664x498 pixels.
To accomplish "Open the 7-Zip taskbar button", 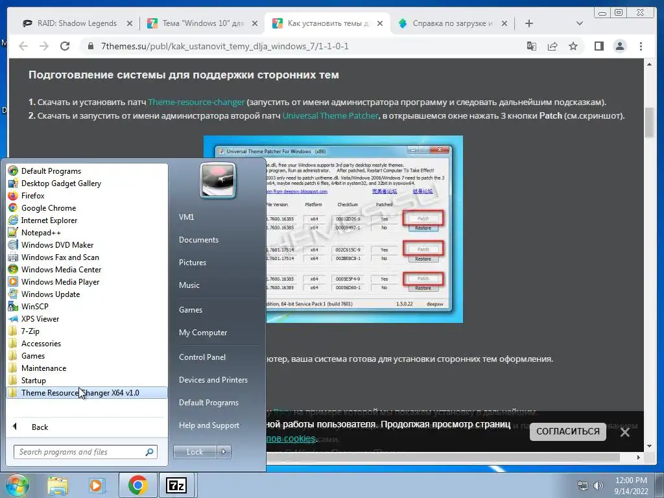I will tap(176, 485).
